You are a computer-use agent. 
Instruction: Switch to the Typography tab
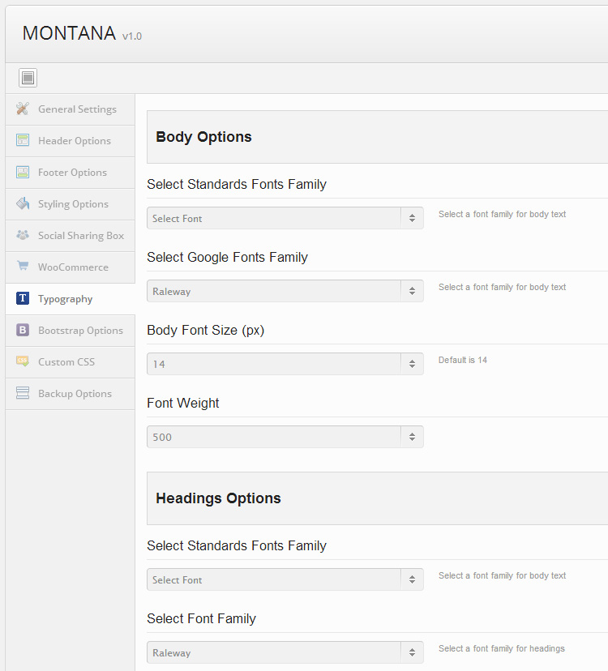click(x=66, y=299)
